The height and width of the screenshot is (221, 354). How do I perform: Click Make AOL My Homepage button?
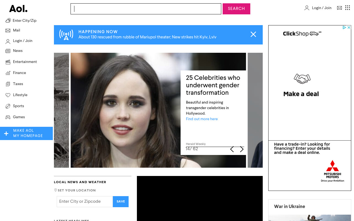(x=26, y=133)
